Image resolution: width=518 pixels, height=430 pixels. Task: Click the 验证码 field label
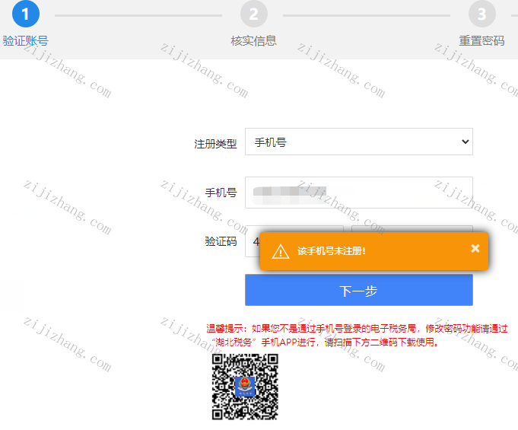pyautogui.click(x=221, y=241)
